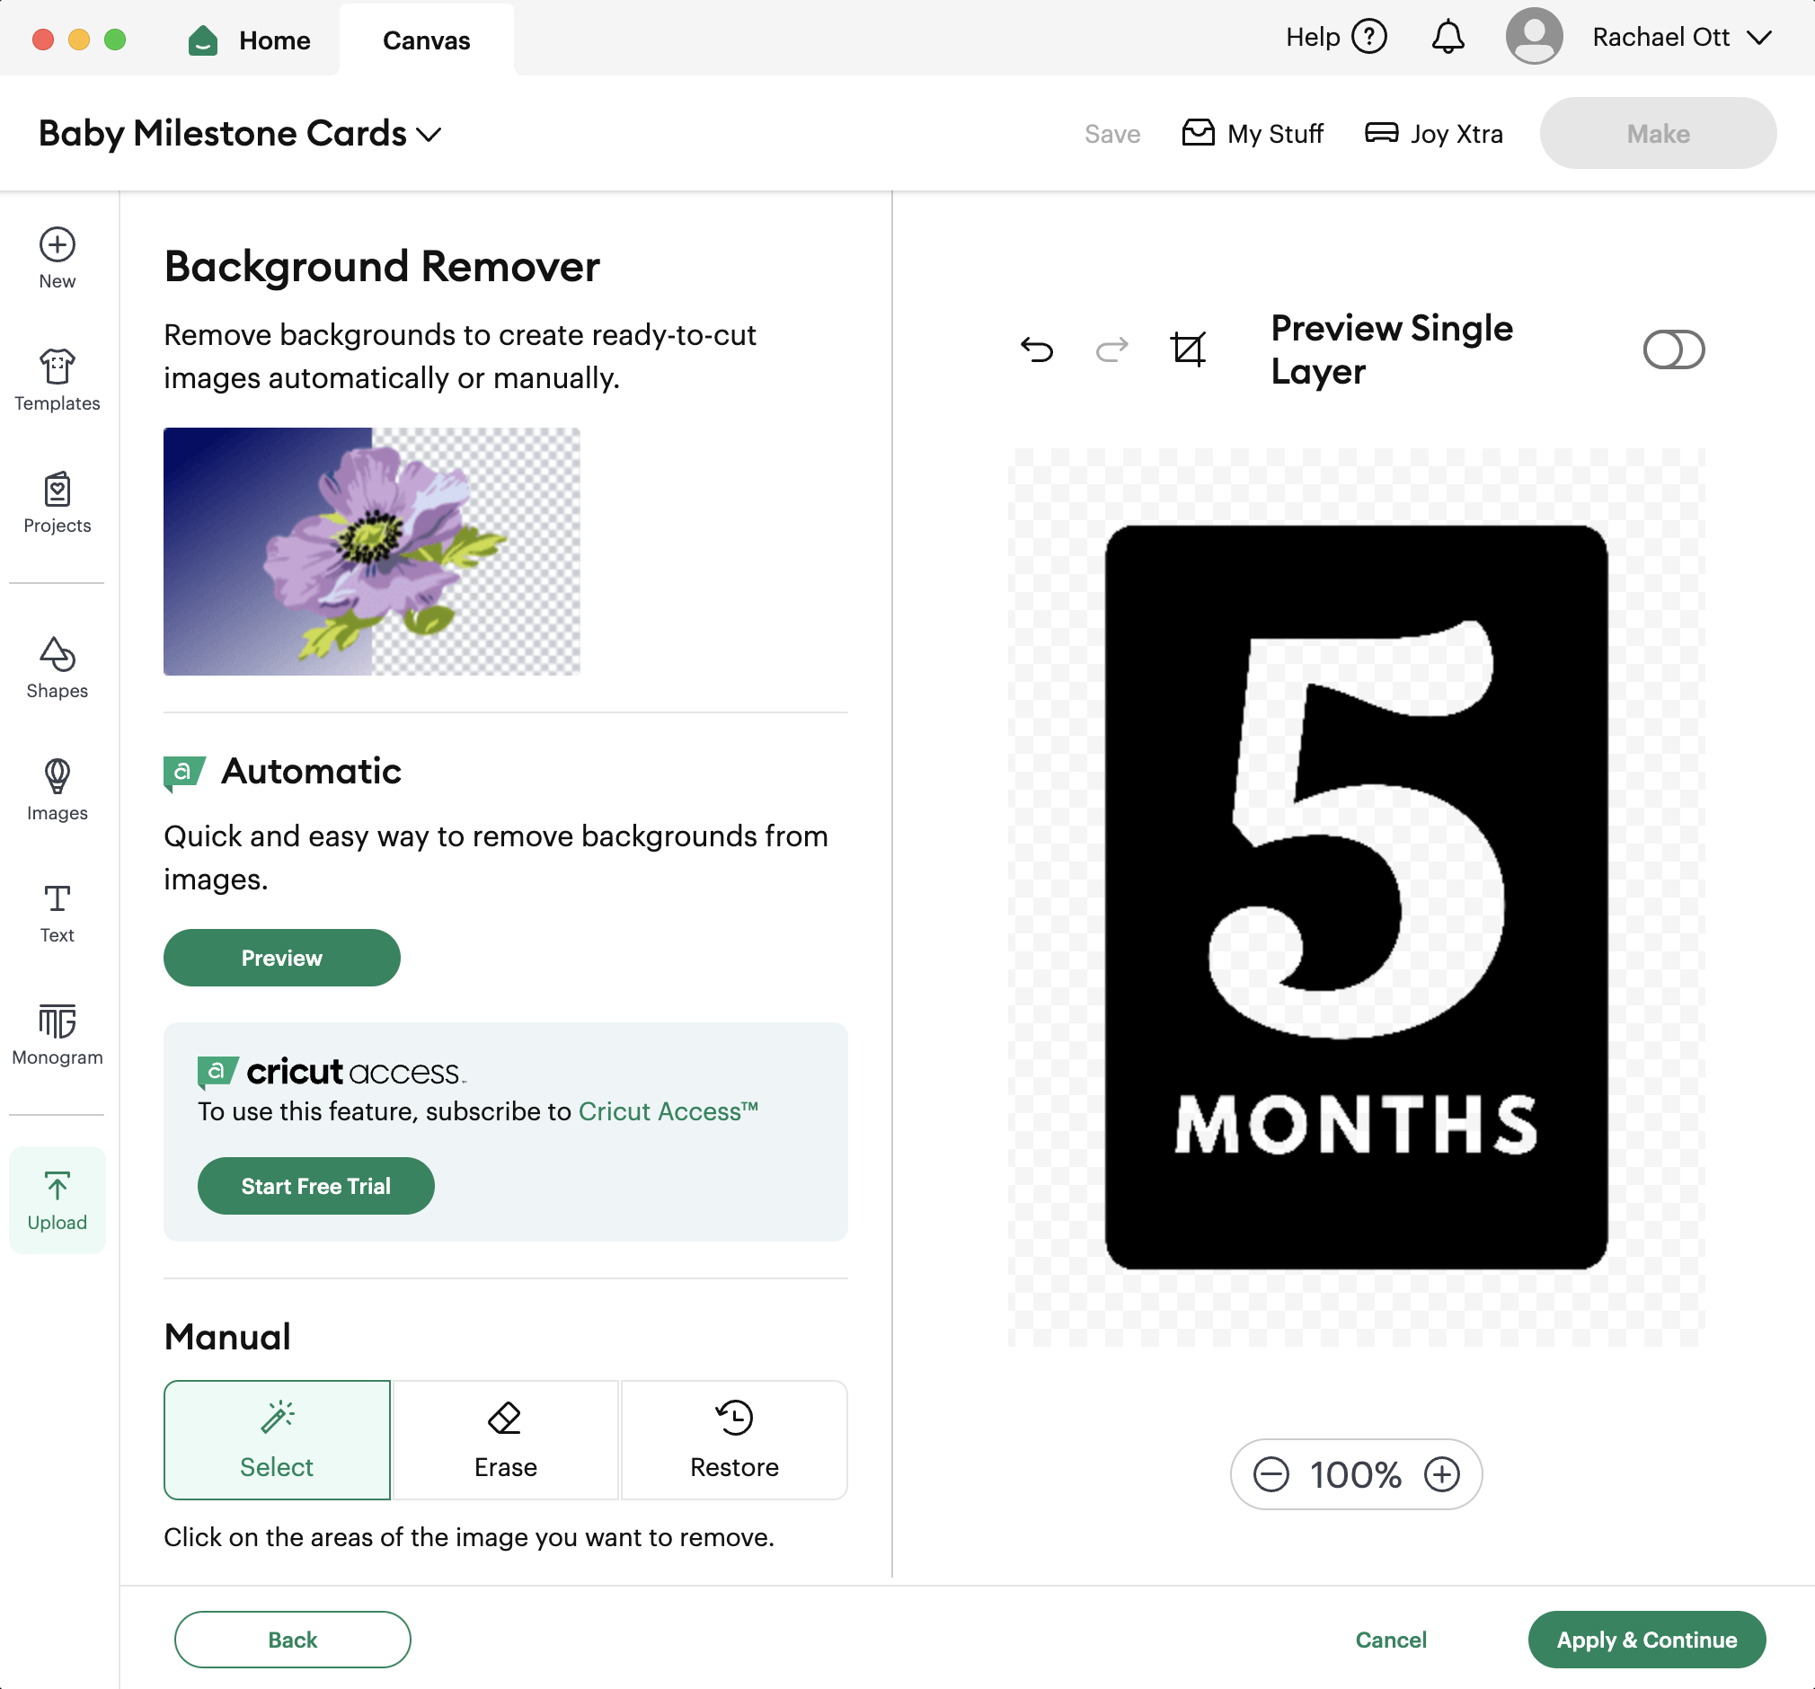1815x1689 pixels.
Task: Open the Shapes panel
Action: click(x=57, y=668)
